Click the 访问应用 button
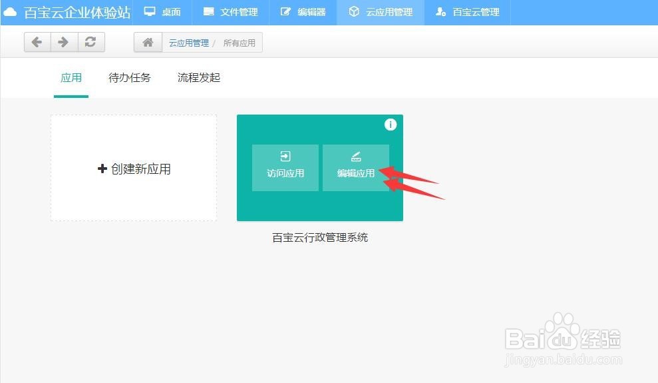The height and width of the screenshot is (383, 658). tap(285, 168)
